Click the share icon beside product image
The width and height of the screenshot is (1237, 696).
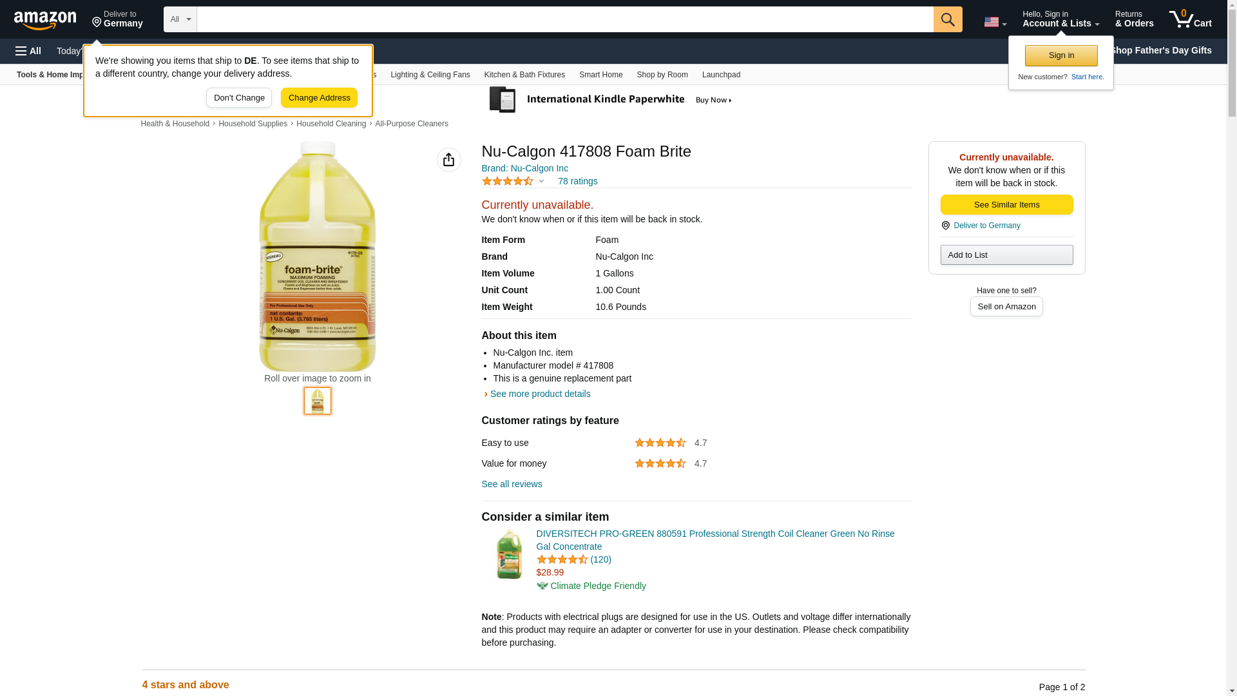tap(448, 160)
